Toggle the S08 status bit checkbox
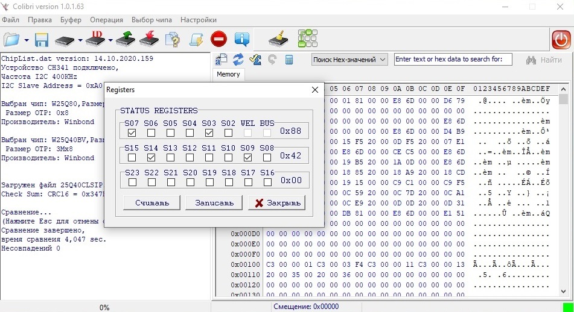The image size is (574, 312). pos(267,157)
